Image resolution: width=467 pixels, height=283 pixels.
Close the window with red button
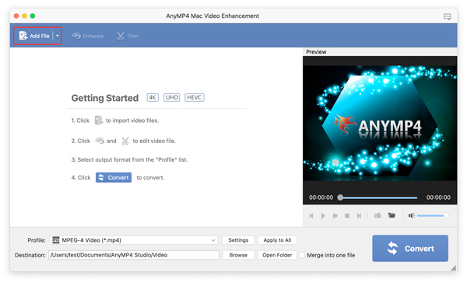pos(16,16)
